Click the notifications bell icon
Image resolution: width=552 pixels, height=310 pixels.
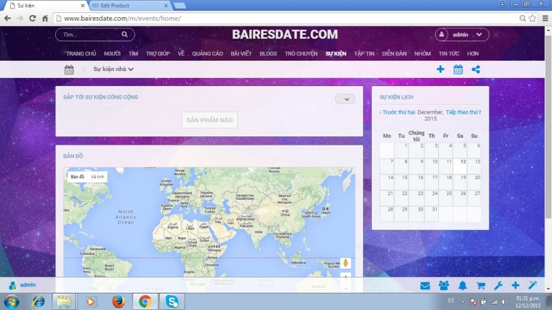(462, 285)
